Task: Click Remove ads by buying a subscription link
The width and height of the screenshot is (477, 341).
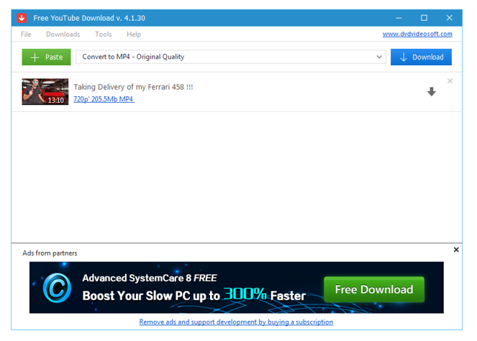Action: [236, 322]
